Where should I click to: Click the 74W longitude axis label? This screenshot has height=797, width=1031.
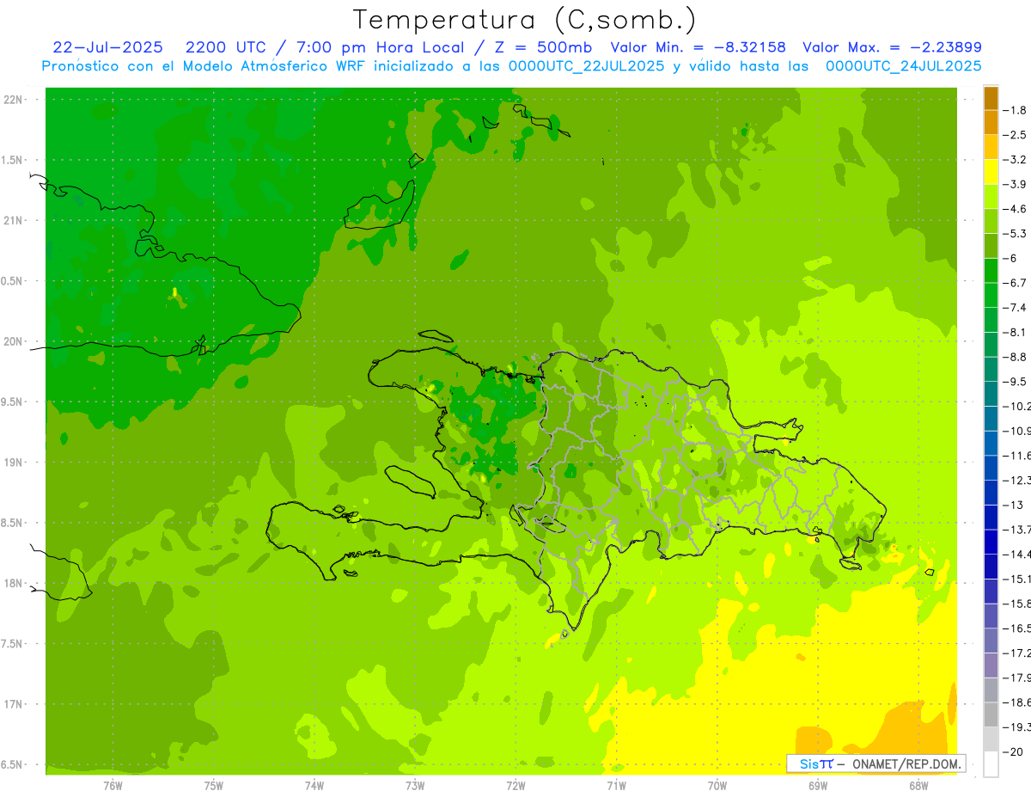tap(314, 785)
